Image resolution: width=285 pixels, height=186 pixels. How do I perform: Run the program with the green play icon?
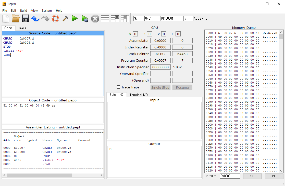(x=75, y=19)
